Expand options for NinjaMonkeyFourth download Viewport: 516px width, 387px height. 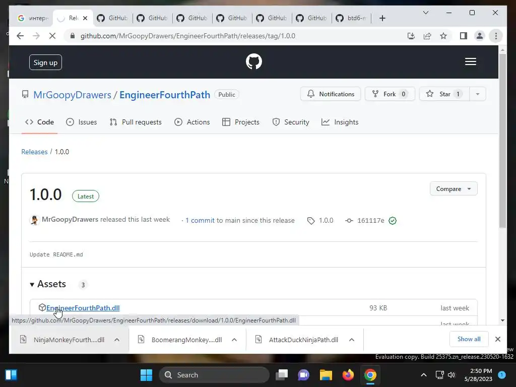(x=117, y=340)
